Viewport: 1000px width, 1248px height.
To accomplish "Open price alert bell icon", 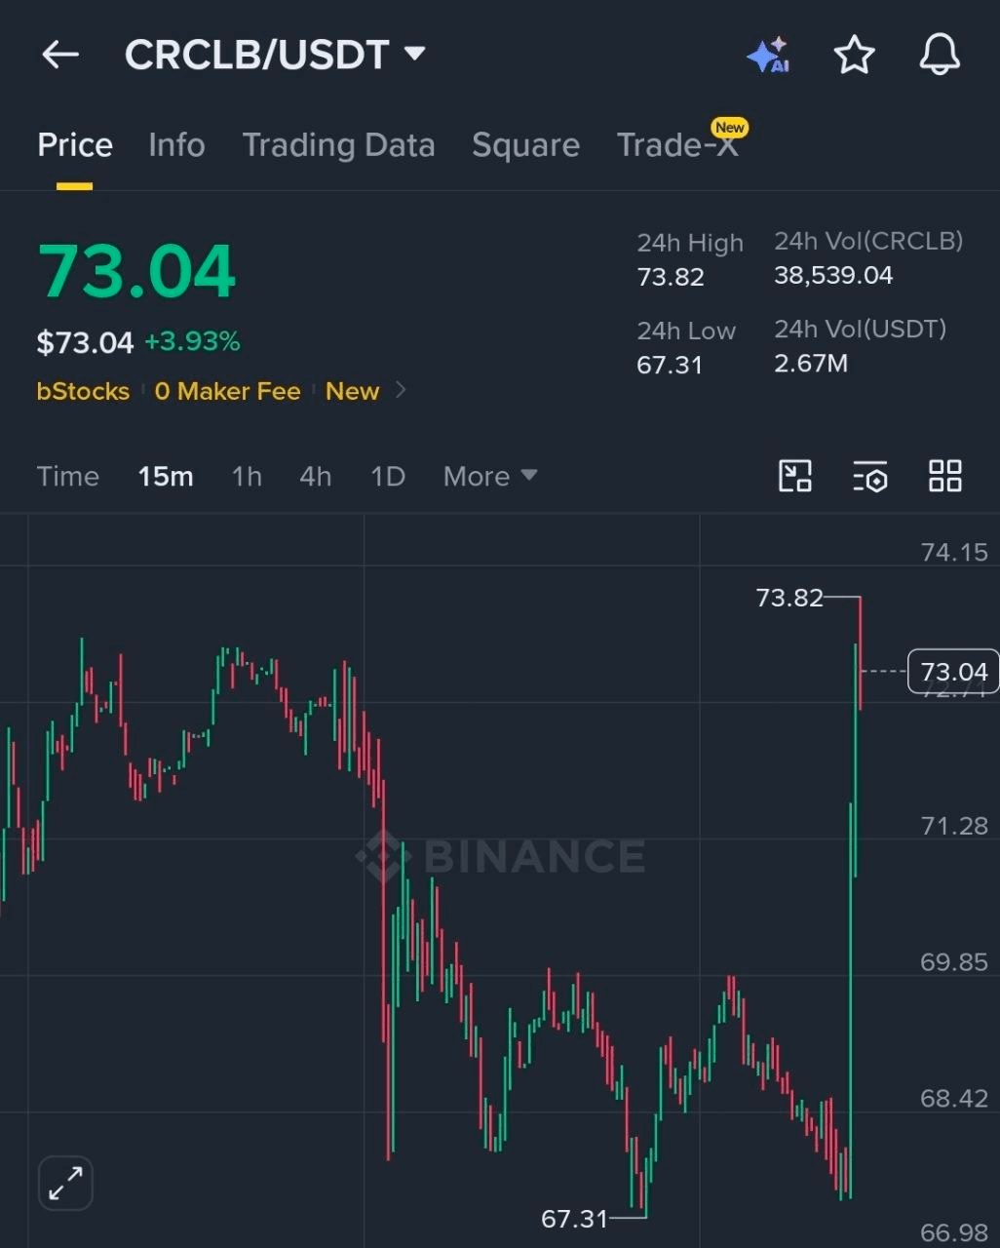I will (x=940, y=55).
